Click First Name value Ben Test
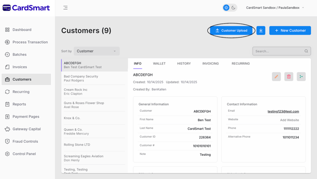 pos(204,120)
